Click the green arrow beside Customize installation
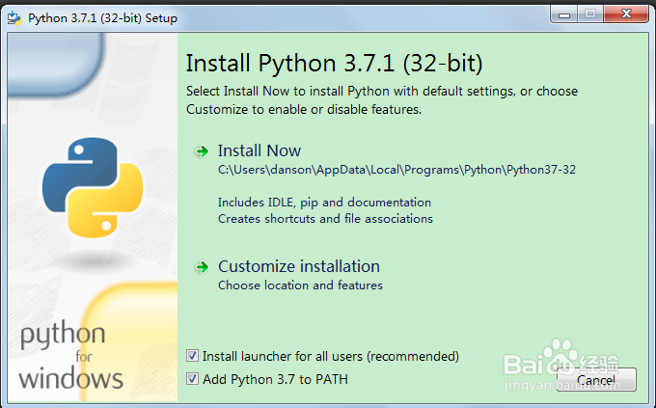The image size is (656, 408). click(x=203, y=267)
